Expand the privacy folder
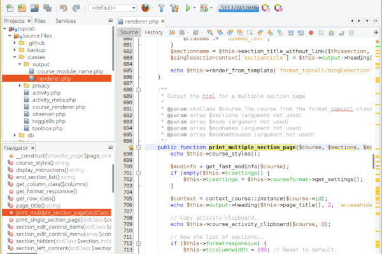This screenshot has width=382, height=254. (20, 86)
